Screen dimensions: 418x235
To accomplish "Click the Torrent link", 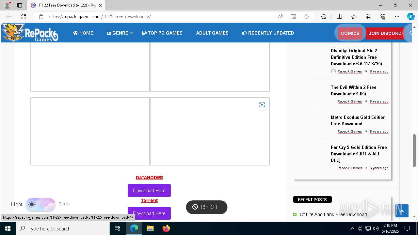I will click(x=149, y=200).
